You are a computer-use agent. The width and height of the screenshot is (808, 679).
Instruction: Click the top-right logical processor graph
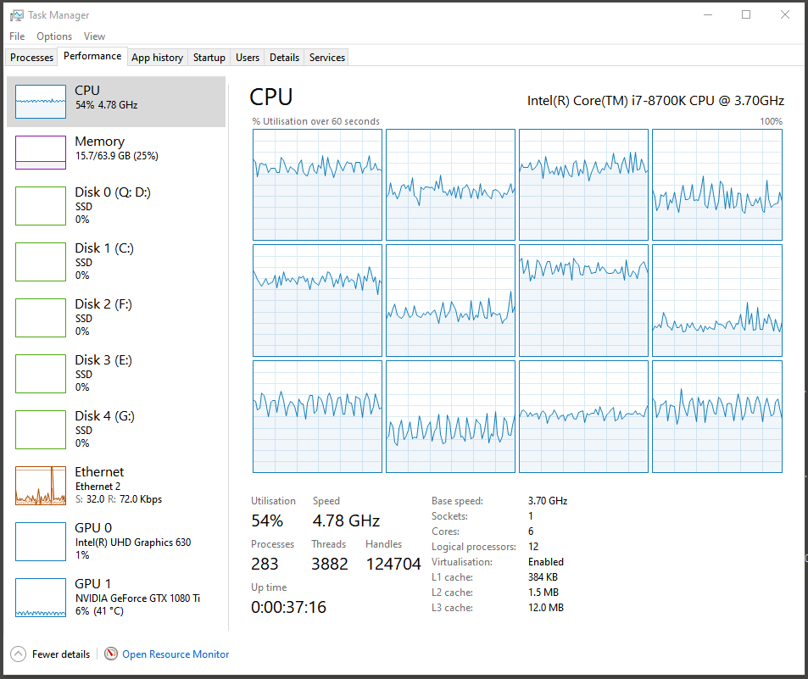tap(716, 185)
